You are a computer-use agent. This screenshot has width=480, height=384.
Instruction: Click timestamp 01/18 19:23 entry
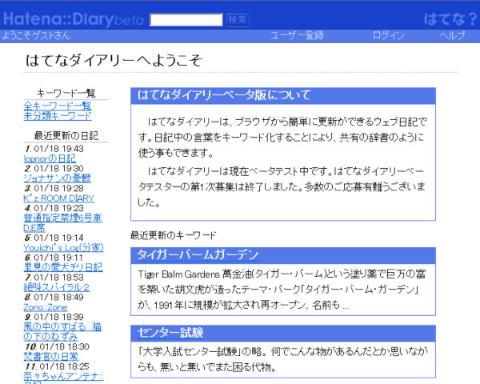[58, 208]
